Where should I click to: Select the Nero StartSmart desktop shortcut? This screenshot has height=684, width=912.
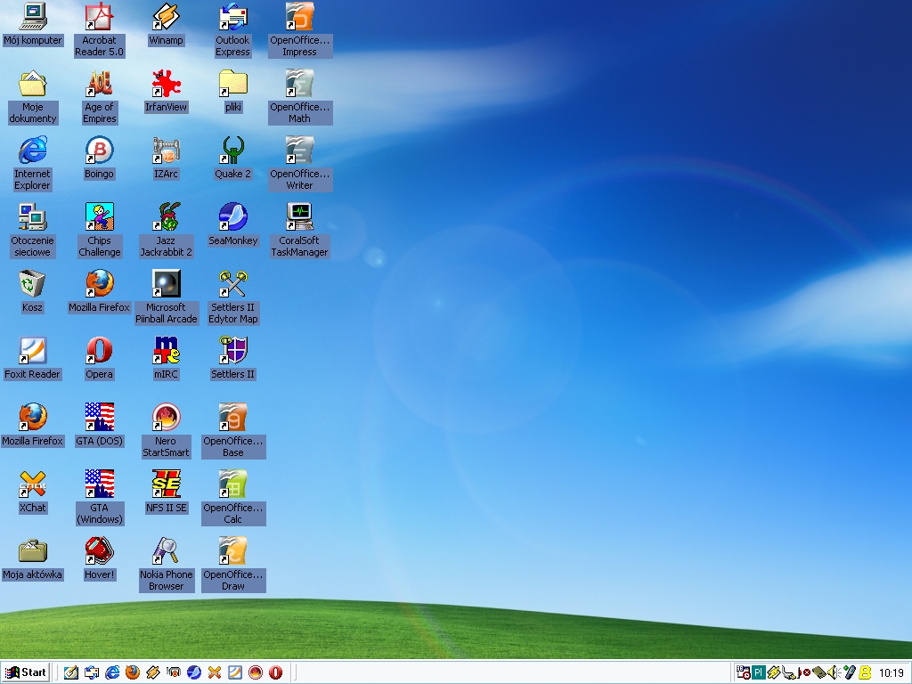166,432
